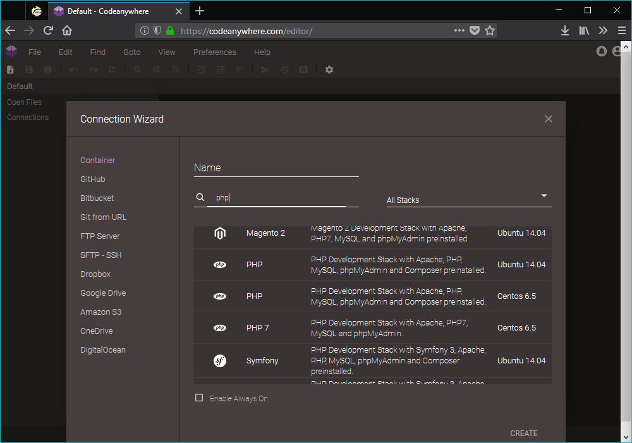Click the search magnifier in the stack filter
Image resolution: width=632 pixels, height=443 pixels.
click(x=200, y=197)
